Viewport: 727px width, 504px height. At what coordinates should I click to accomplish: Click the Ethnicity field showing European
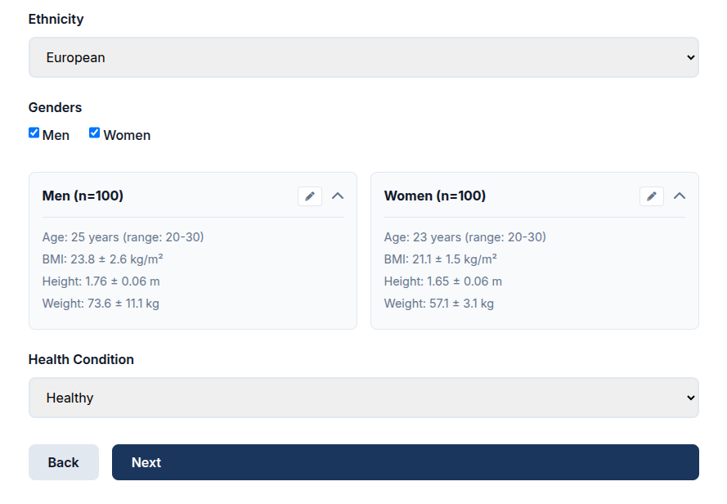click(363, 57)
